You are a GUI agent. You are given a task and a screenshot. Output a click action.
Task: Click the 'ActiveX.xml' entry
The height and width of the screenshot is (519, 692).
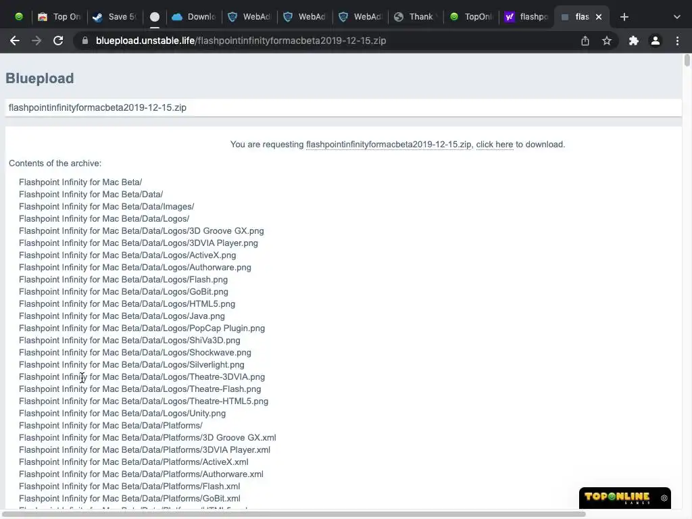(134, 462)
